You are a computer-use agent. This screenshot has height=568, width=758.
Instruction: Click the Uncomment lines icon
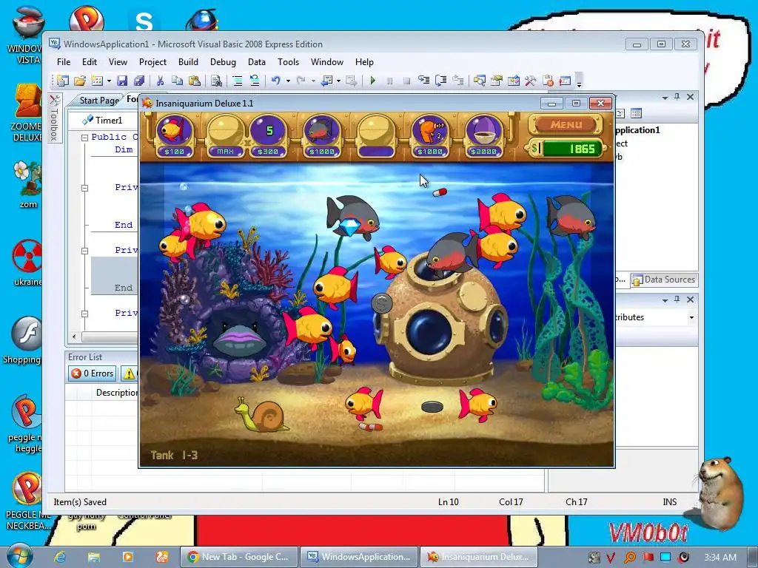255,81
